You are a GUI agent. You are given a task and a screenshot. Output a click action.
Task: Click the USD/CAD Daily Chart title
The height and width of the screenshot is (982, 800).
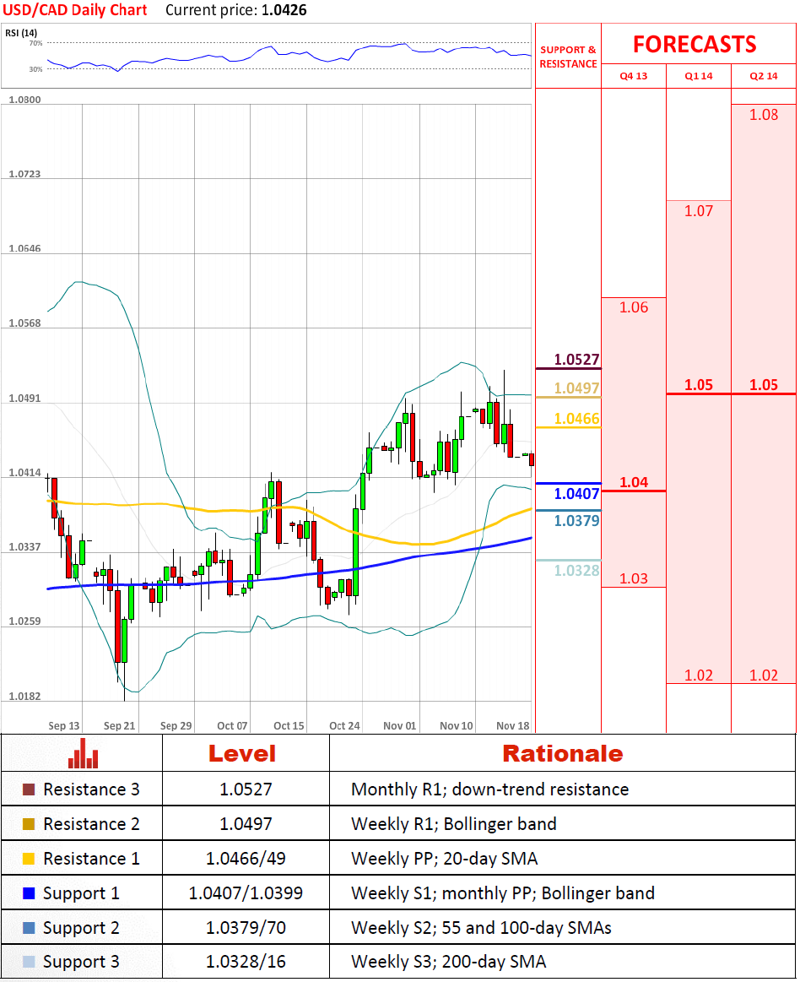[76, 11]
